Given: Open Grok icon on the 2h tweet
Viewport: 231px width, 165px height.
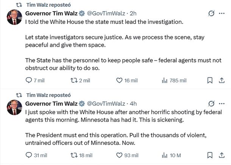Looking at the screenshot, I should pos(212,14).
